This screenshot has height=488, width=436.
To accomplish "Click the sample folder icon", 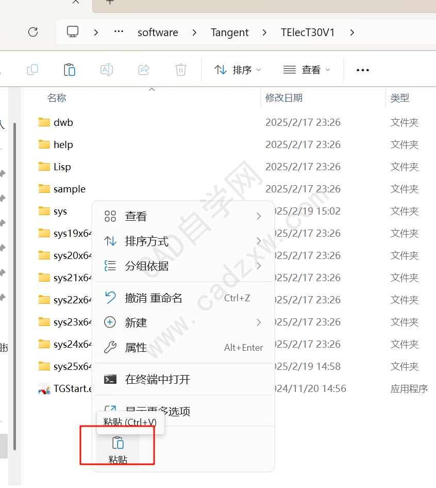I will (x=44, y=189).
